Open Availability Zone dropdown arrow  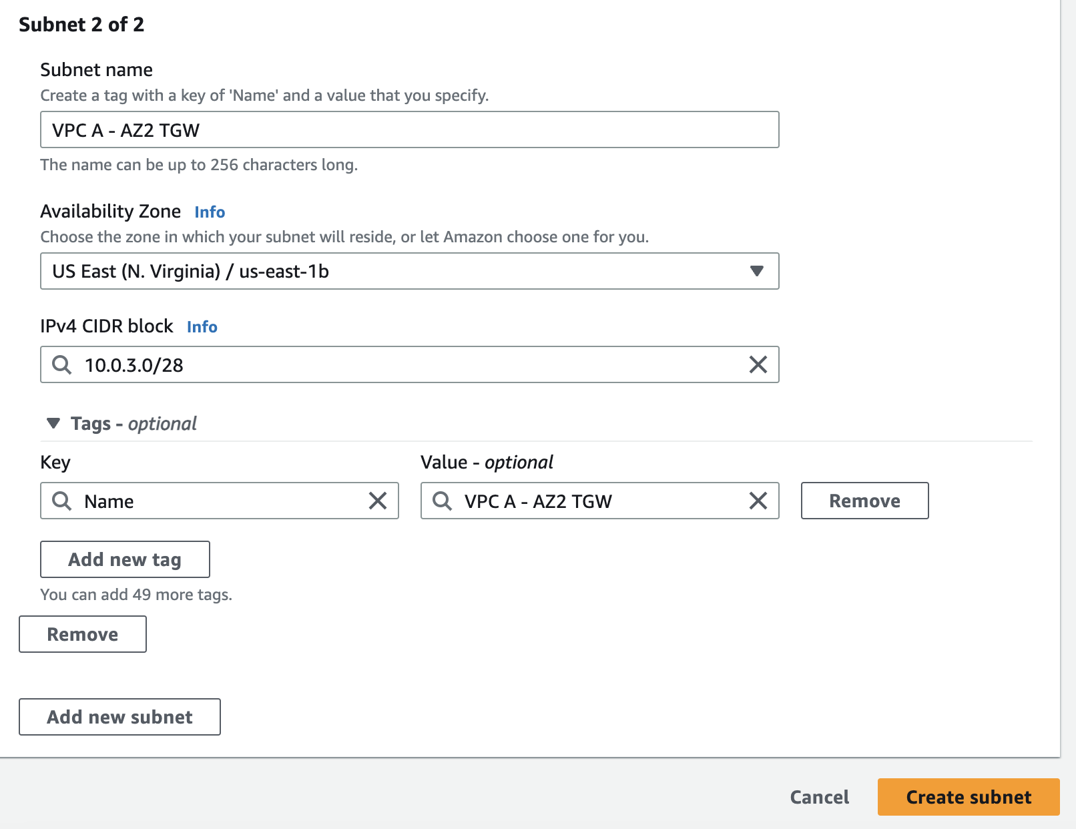(x=756, y=271)
